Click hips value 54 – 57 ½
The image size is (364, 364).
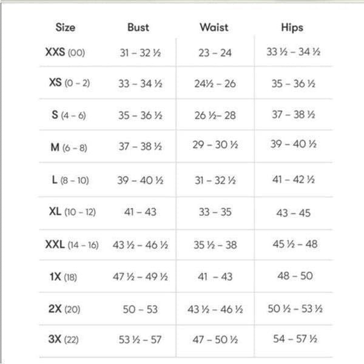295,339
